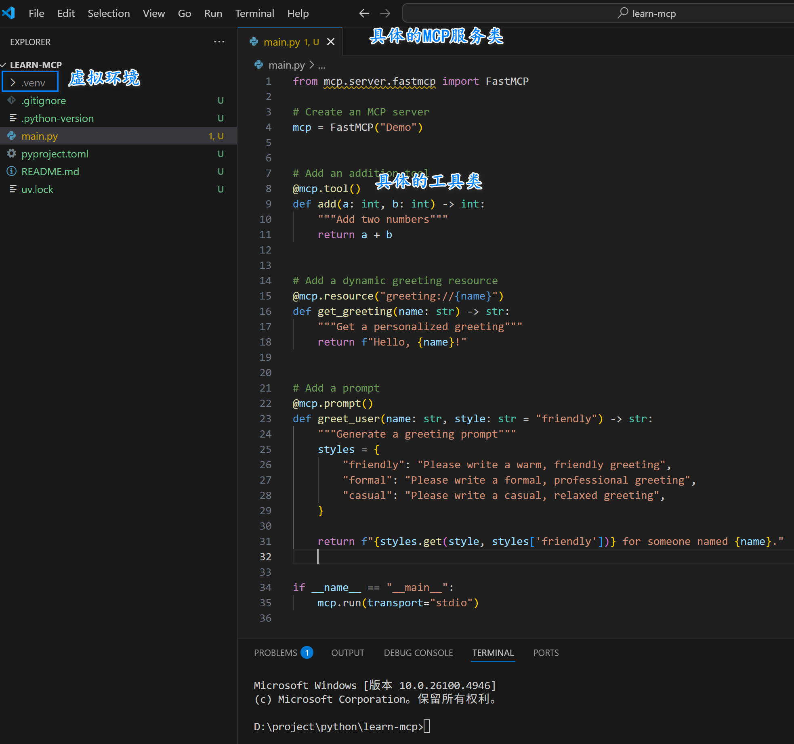
Task: Open the File menu
Action: pos(36,13)
